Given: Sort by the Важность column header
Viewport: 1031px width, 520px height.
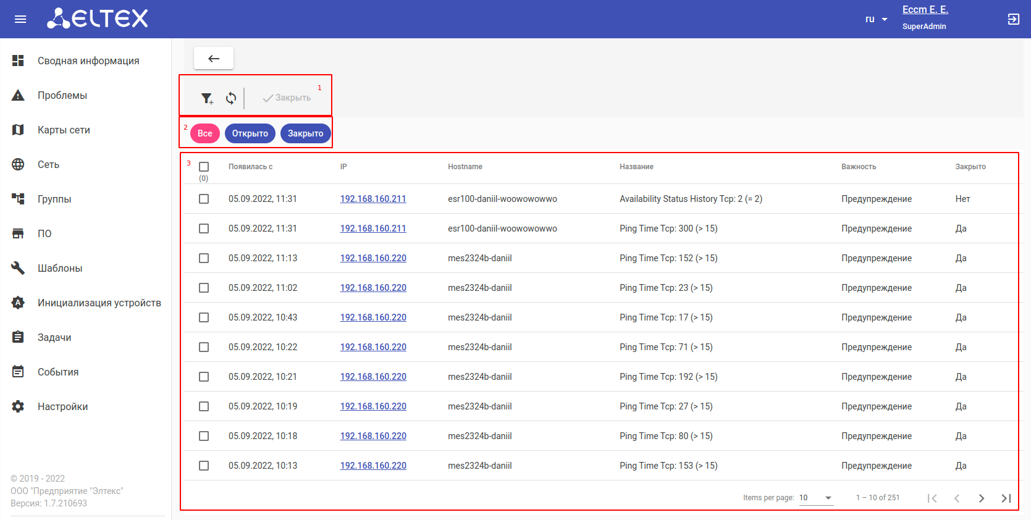Looking at the screenshot, I should [x=859, y=167].
